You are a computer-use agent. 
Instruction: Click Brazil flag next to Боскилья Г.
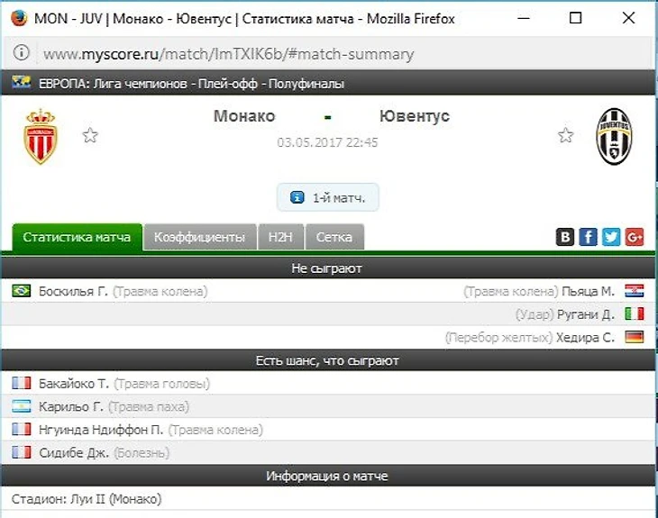(x=21, y=291)
